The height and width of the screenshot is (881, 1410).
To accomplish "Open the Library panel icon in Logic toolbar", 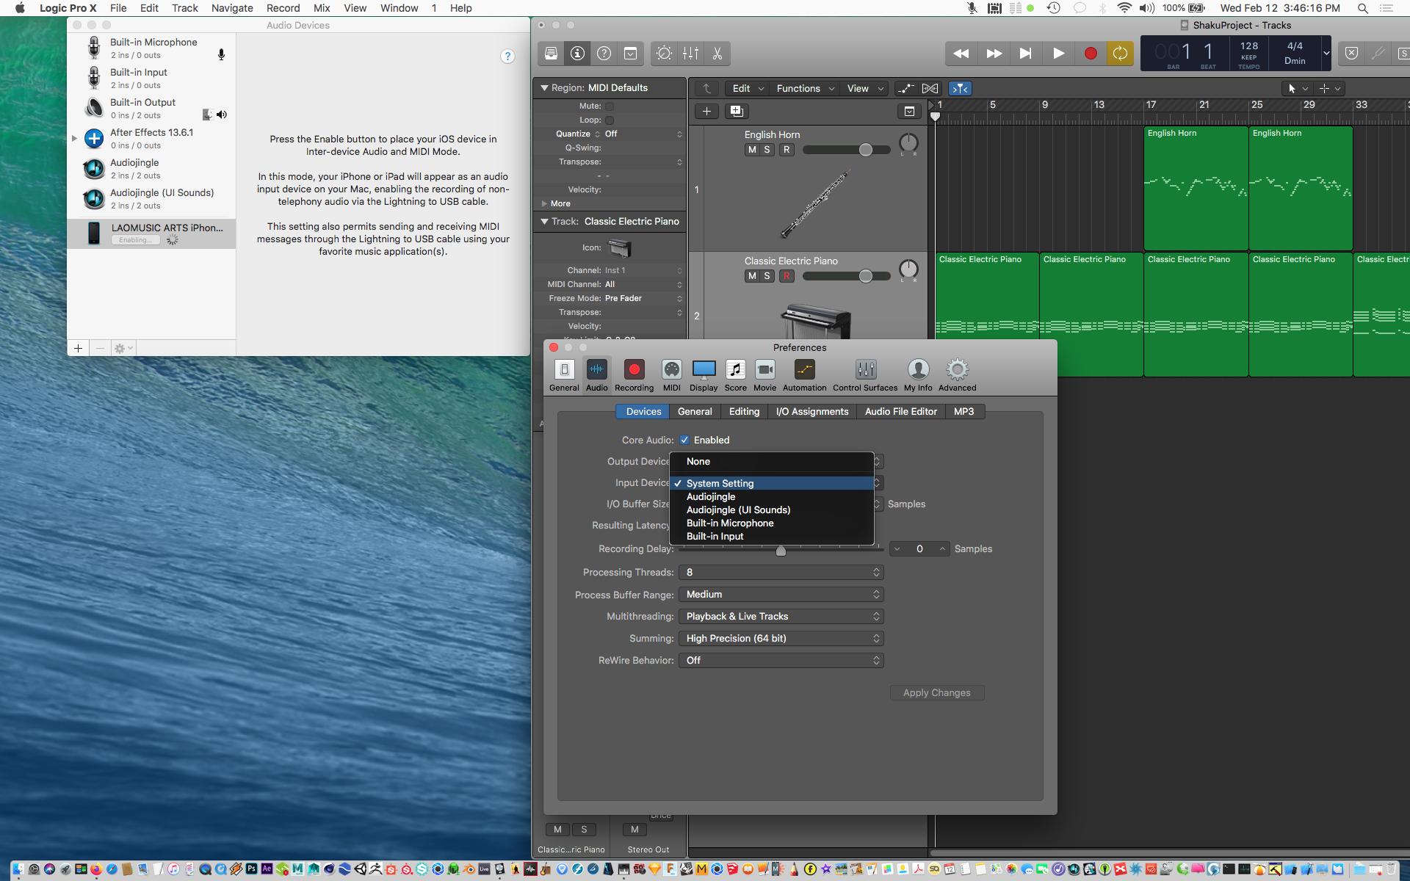I will click(551, 53).
